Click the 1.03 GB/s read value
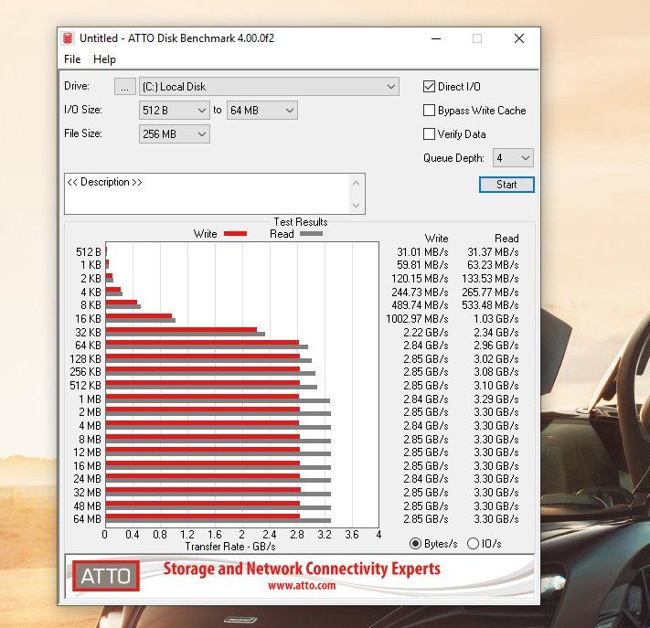The width and height of the screenshot is (650, 628). (x=495, y=319)
